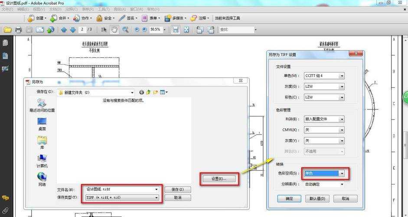Open the 50.5% zoom level dropdown
This screenshot has width=408, height=217.
(x=164, y=30)
